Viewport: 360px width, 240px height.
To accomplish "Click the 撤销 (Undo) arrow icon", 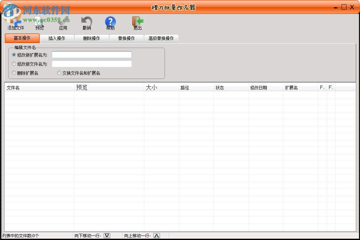I will coord(86,21).
